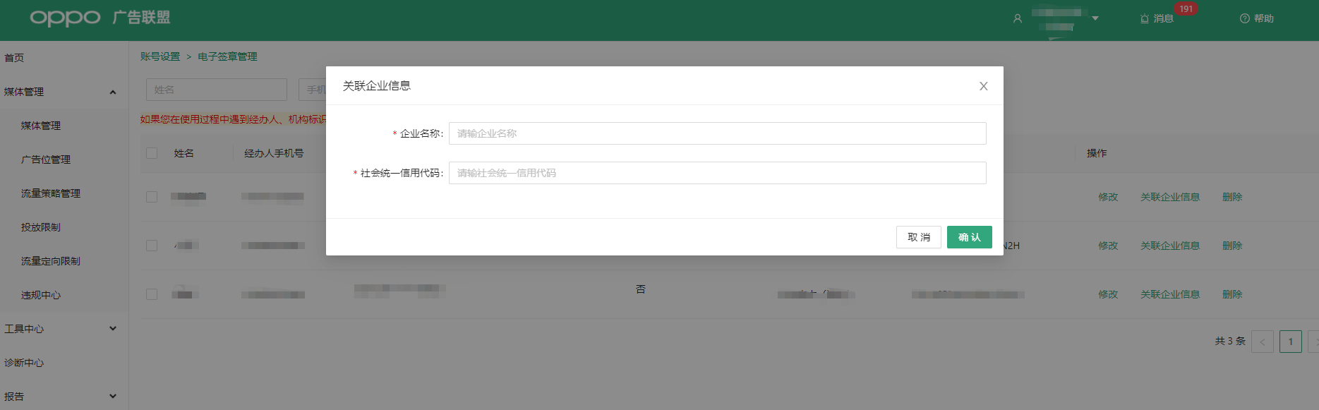Image resolution: width=1319 pixels, height=410 pixels.
Task: Open 违规中心 in the sidebar
Action: 41,295
